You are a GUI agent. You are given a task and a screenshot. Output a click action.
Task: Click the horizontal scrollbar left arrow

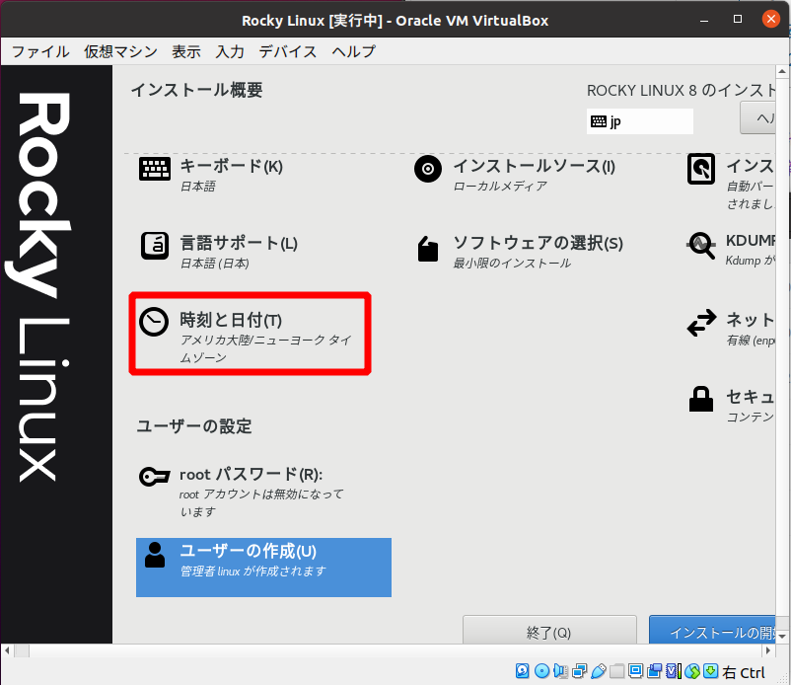tap(7, 650)
